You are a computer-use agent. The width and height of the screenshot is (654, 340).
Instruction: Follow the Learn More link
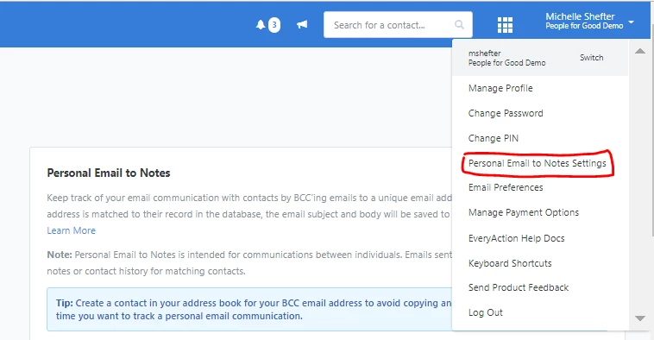pos(71,230)
